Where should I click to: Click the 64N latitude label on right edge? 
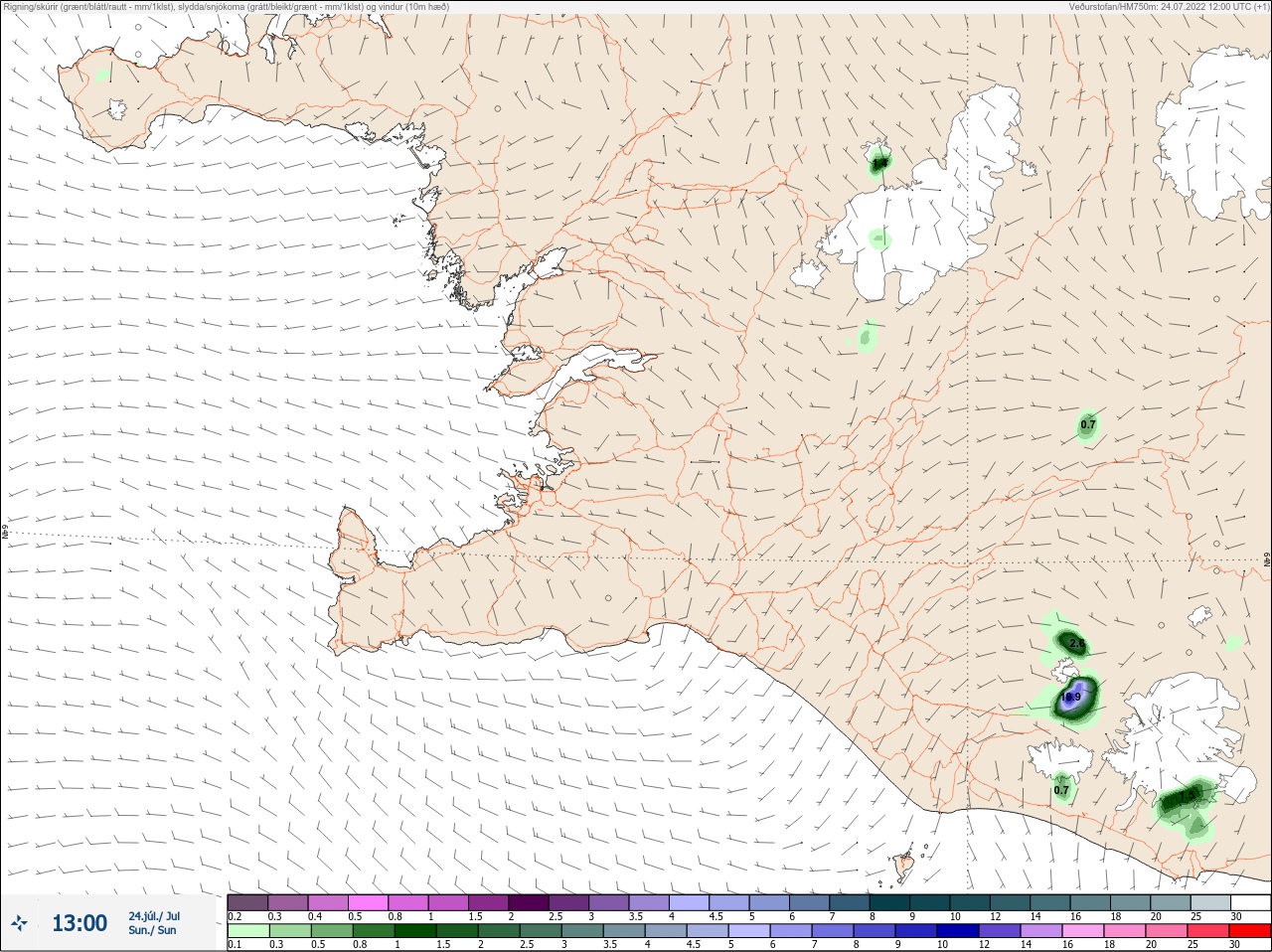click(1267, 560)
